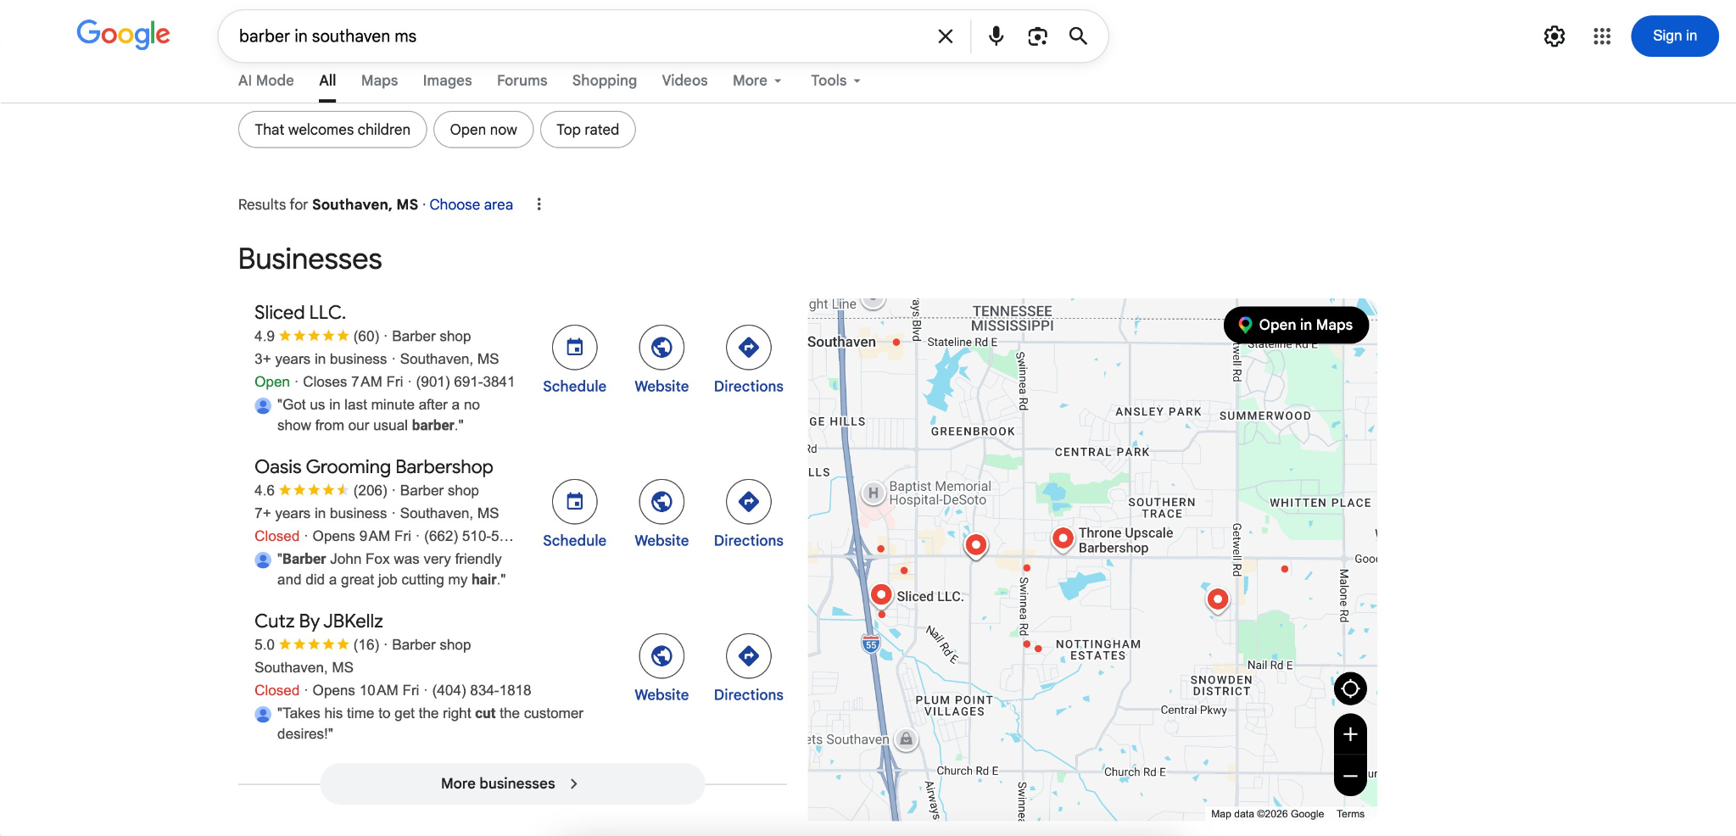Click the Sign in button
The image size is (1736, 836).
pyautogui.click(x=1674, y=36)
